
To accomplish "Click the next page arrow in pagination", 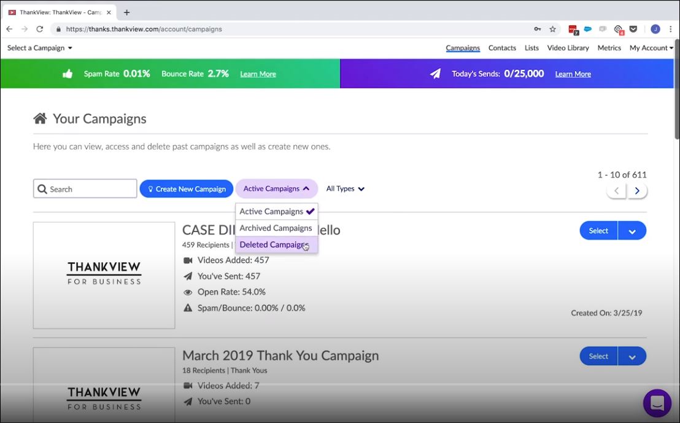I will pos(636,190).
